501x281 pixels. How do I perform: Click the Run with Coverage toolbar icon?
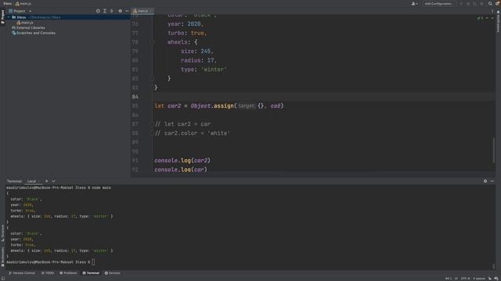(x=475, y=3)
